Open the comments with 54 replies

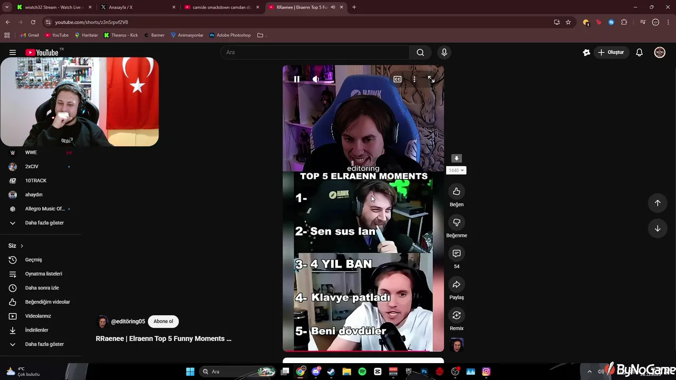(457, 253)
